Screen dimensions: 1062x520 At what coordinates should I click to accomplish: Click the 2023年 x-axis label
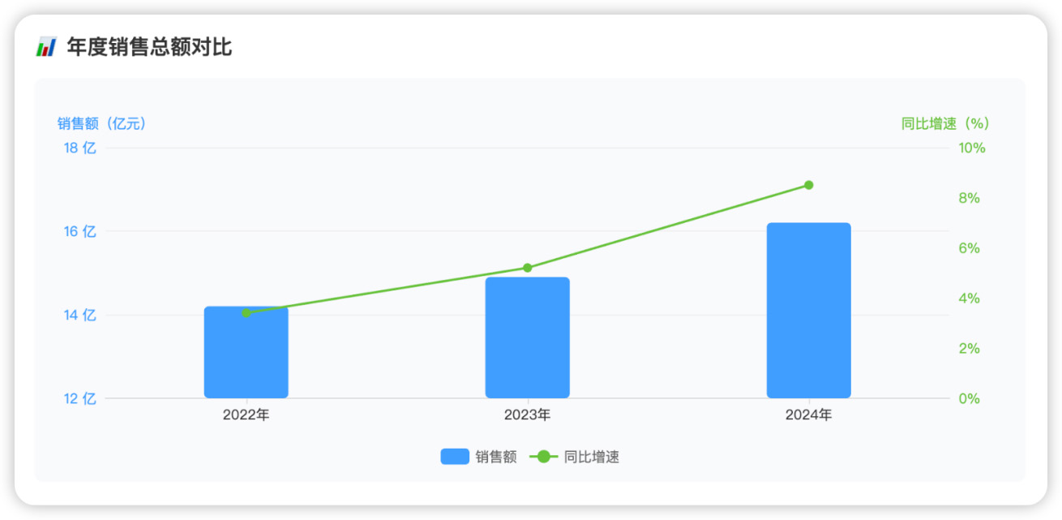pyautogui.click(x=527, y=415)
